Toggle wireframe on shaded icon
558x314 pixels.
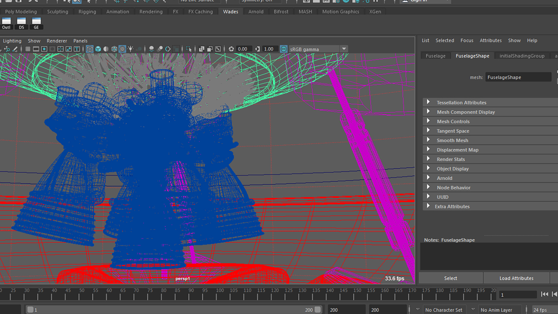(114, 49)
